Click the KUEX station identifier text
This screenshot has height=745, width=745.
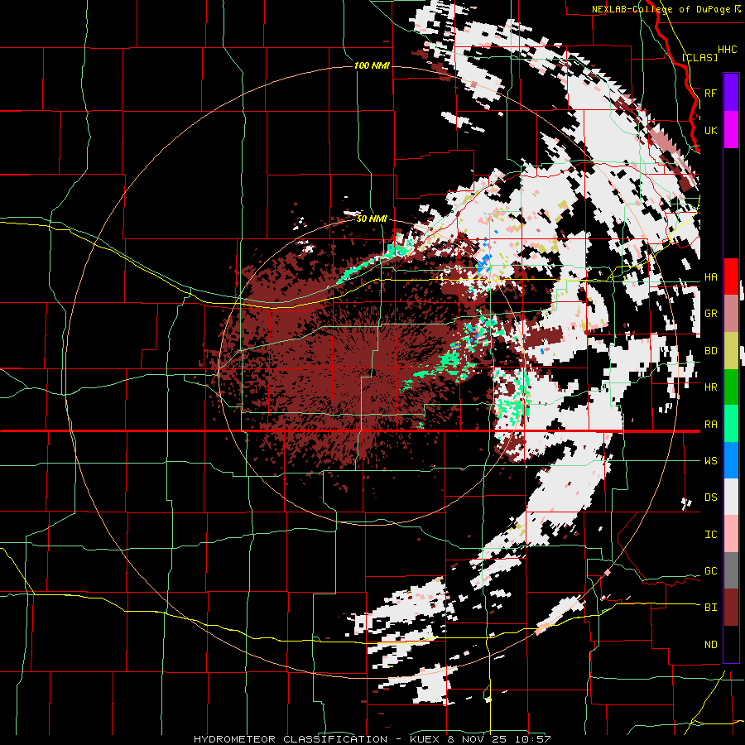click(426, 739)
